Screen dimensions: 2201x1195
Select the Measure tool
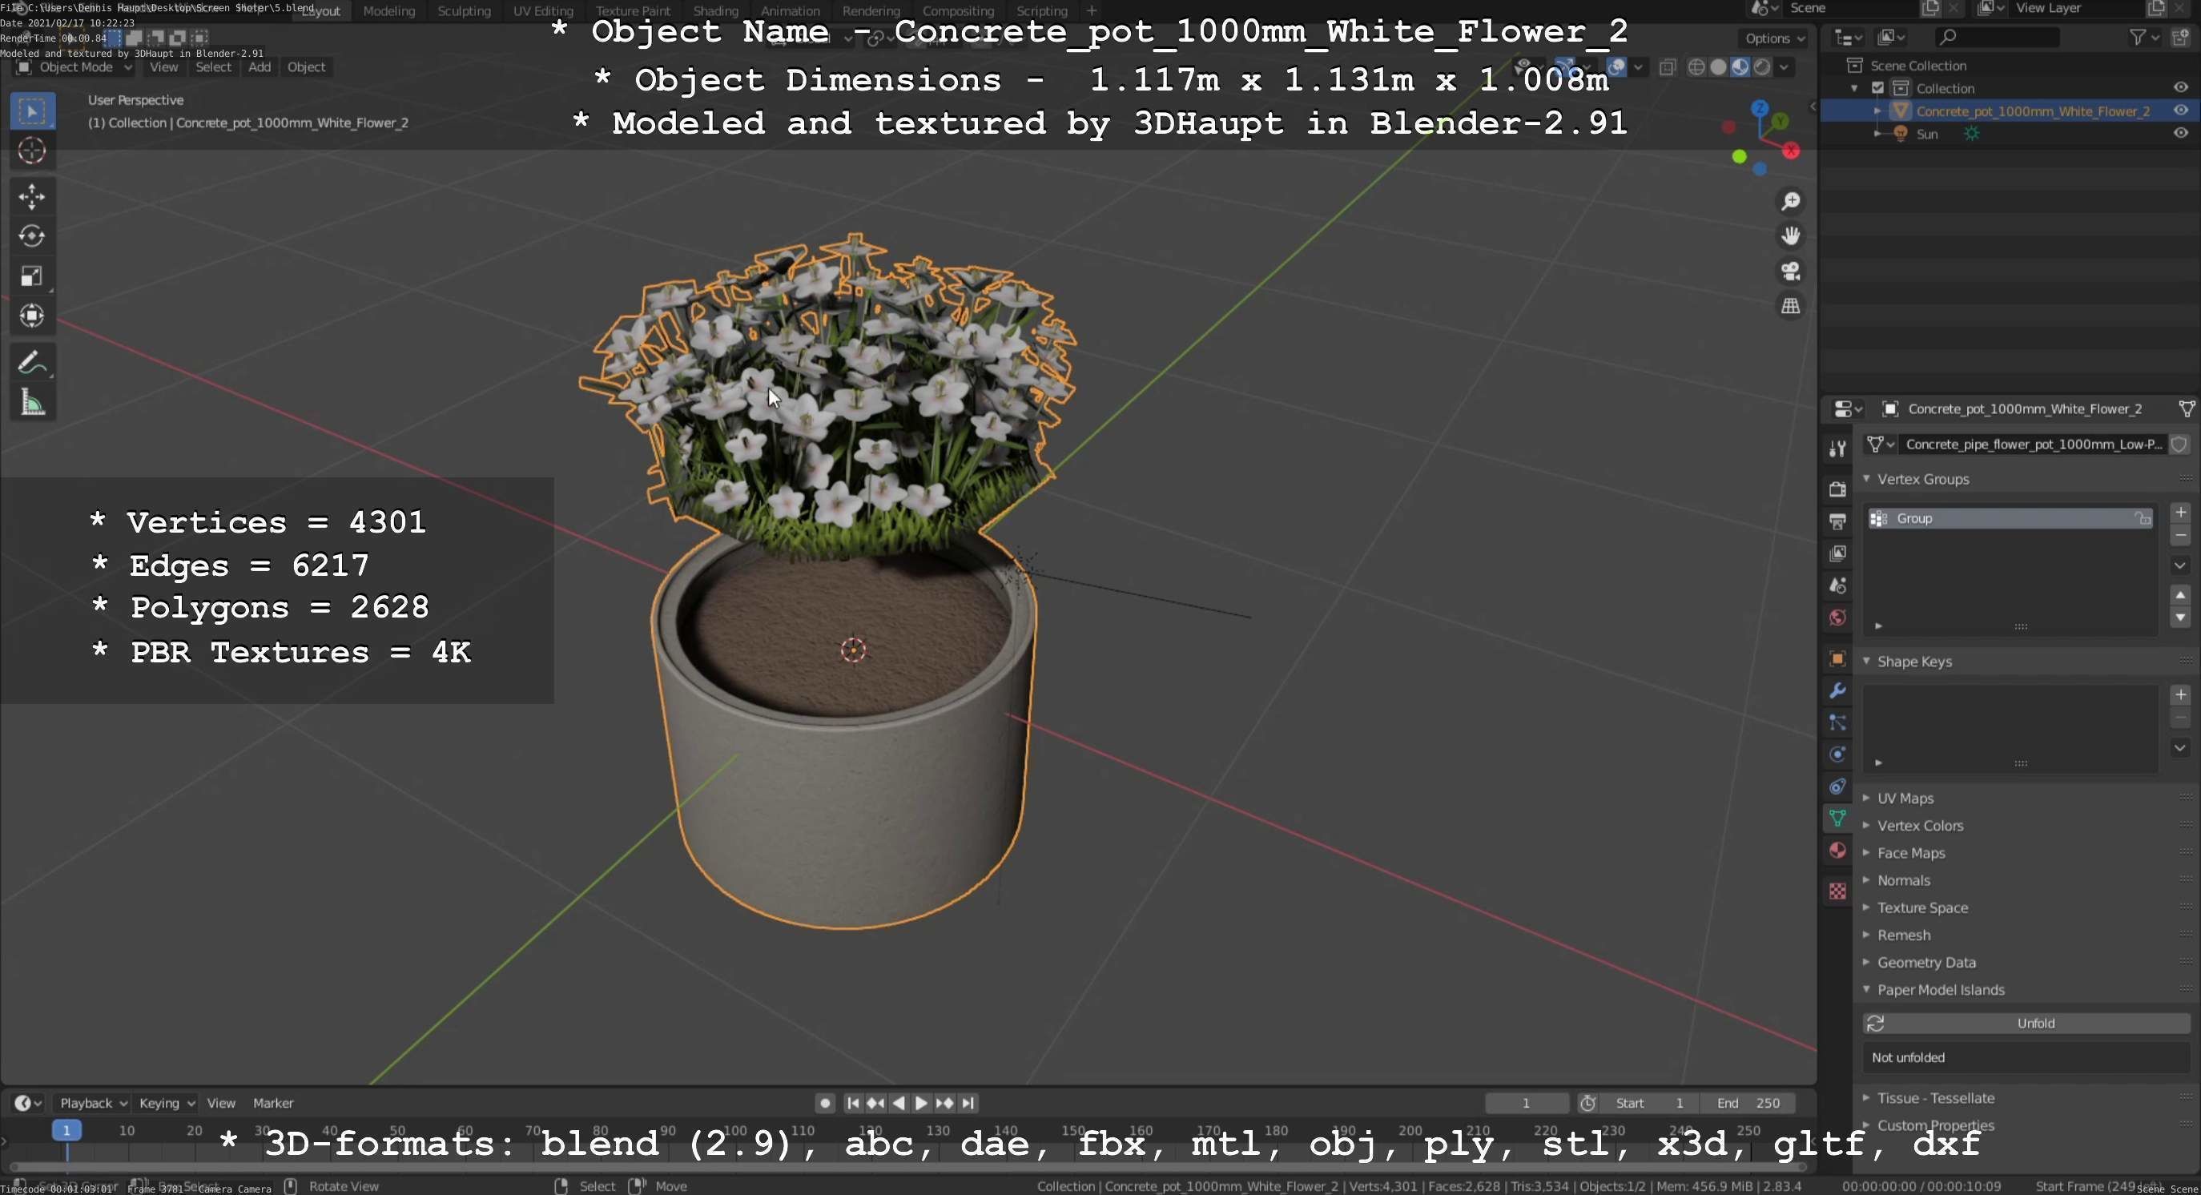[x=33, y=402]
